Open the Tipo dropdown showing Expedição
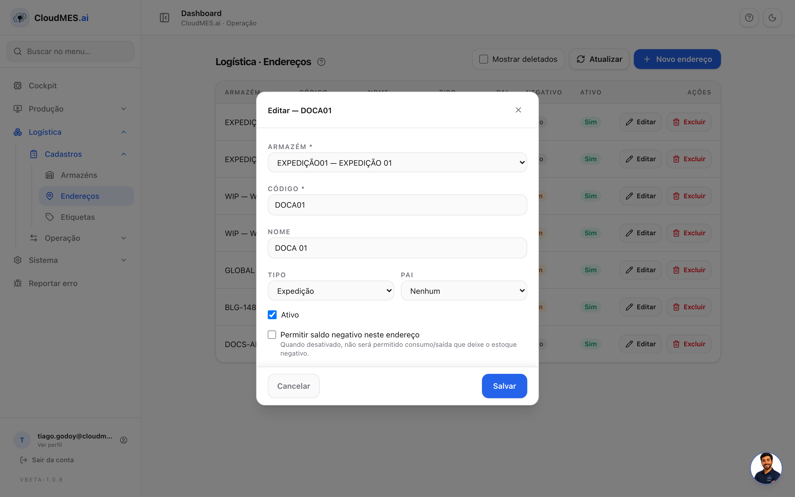795x497 pixels. click(x=331, y=291)
